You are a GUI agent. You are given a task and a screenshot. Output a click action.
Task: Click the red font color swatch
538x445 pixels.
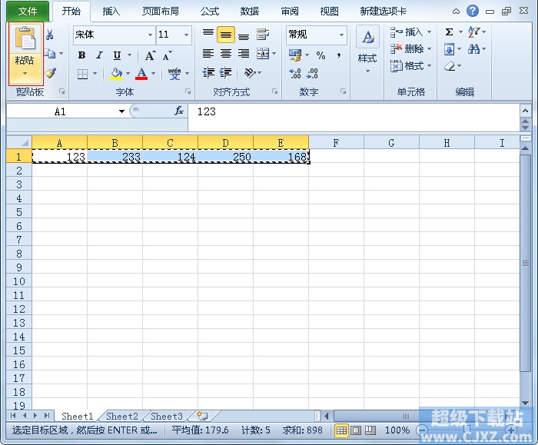click(x=141, y=75)
